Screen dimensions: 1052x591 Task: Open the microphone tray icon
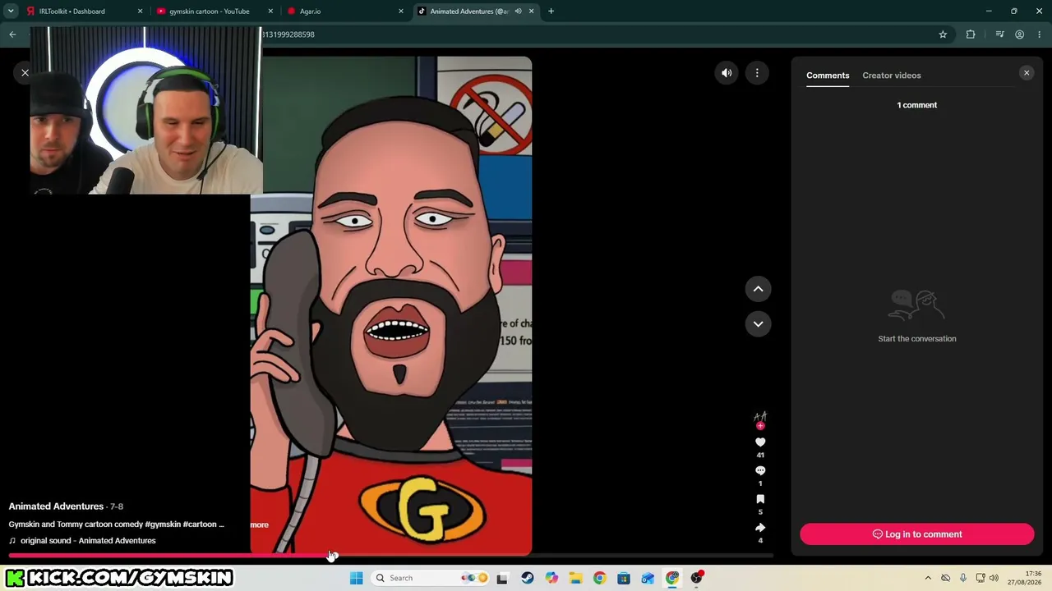pyautogui.click(x=963, y=578)
